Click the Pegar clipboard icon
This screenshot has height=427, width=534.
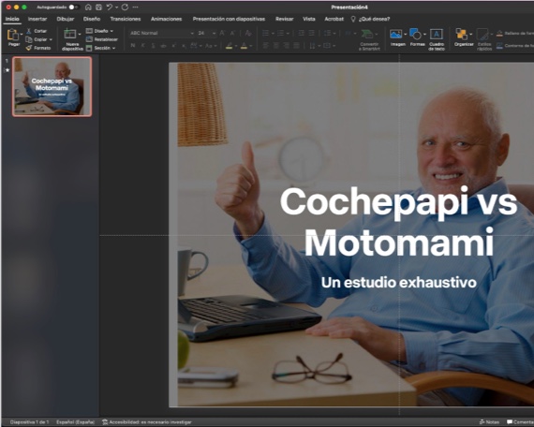(12, 35)
